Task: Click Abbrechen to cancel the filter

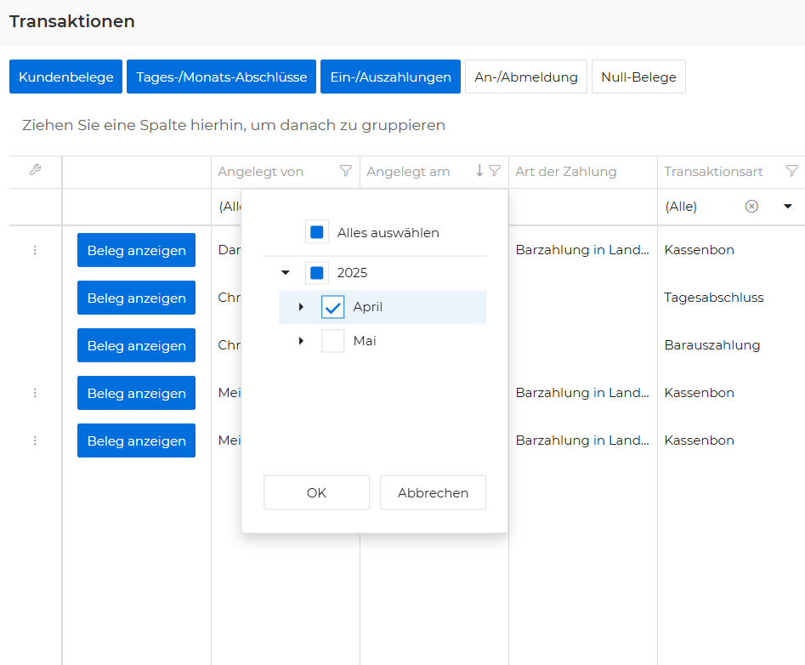Action: 433,492
